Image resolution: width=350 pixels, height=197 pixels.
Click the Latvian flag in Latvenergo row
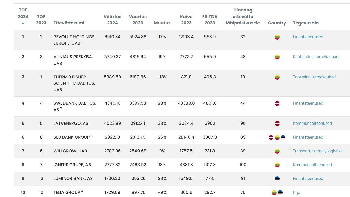(277, 124)
